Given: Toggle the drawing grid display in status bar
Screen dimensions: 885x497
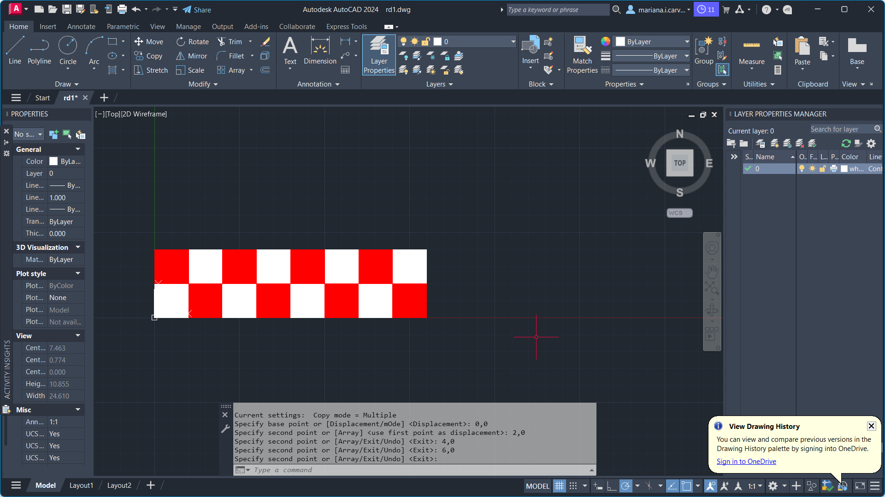Looking at the screenshot, I should [559, 486].
